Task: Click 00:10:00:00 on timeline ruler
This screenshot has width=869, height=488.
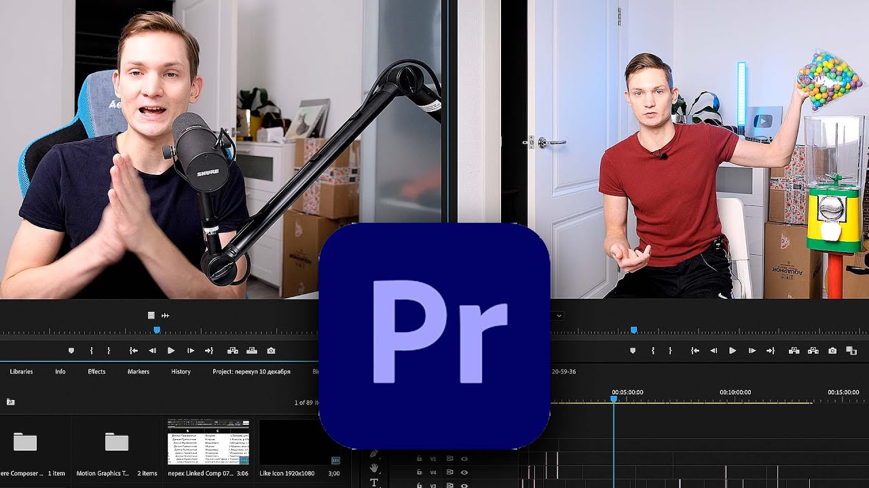Action: 735,392
